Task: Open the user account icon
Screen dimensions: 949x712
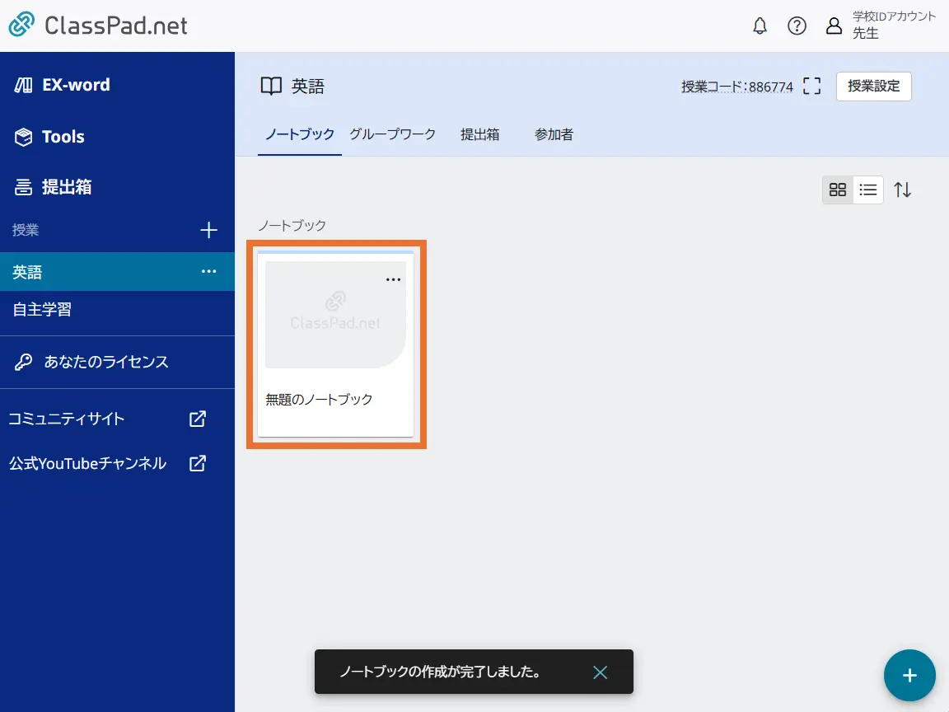Action: pyautogui.click(x=834, y=26)
